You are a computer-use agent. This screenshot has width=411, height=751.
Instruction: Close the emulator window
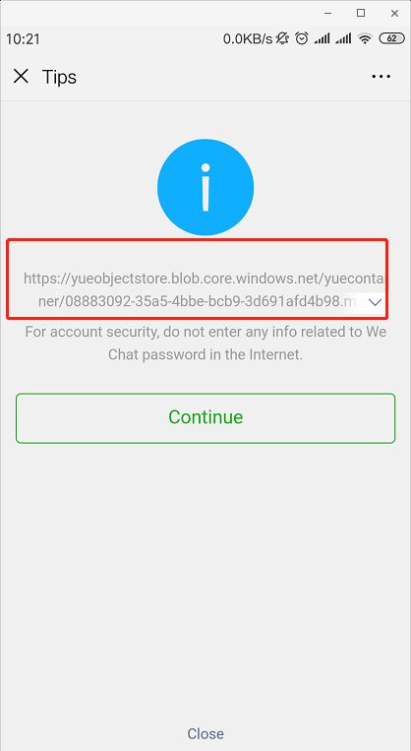(x=394, y=14)
